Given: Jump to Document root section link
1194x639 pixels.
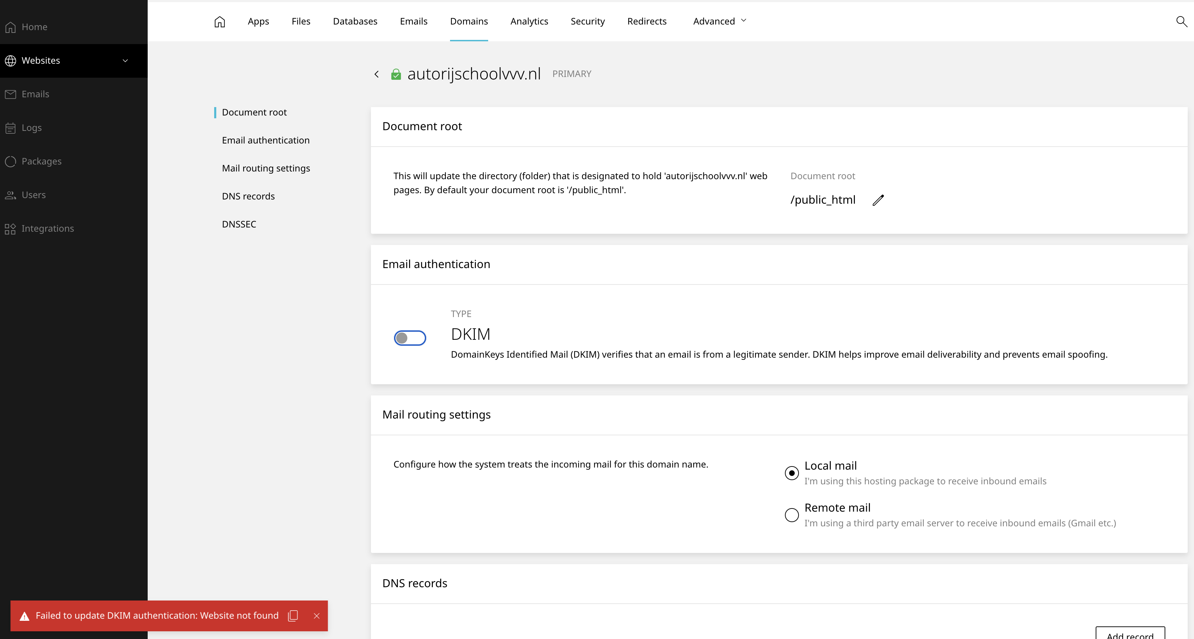Looking at the screenshot, I should coord(254,113).
